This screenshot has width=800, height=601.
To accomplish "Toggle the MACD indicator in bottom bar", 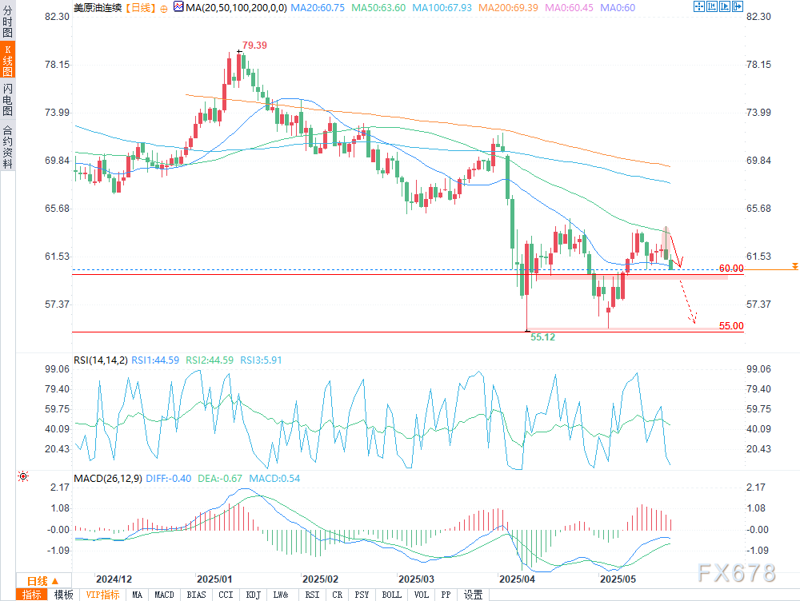I will click(164, 595).
